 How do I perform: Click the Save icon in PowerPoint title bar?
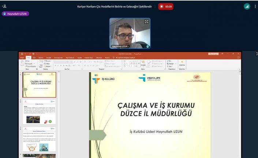pyautogui.click(x=22, y=54)
